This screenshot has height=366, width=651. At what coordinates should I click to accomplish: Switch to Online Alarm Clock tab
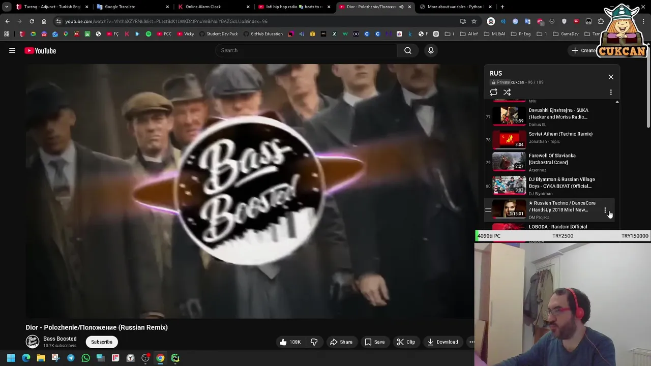(x=214, y=7)
